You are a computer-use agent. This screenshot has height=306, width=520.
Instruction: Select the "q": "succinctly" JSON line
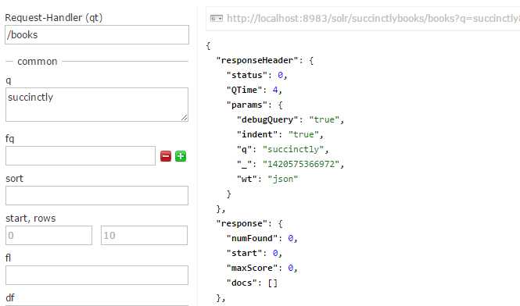[283, 149]
